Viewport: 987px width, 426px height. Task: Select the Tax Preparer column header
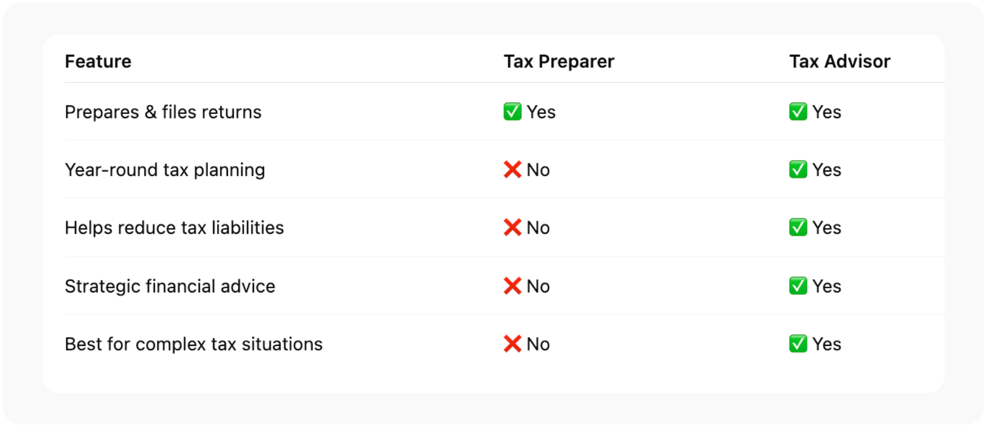tap(559, 62)
